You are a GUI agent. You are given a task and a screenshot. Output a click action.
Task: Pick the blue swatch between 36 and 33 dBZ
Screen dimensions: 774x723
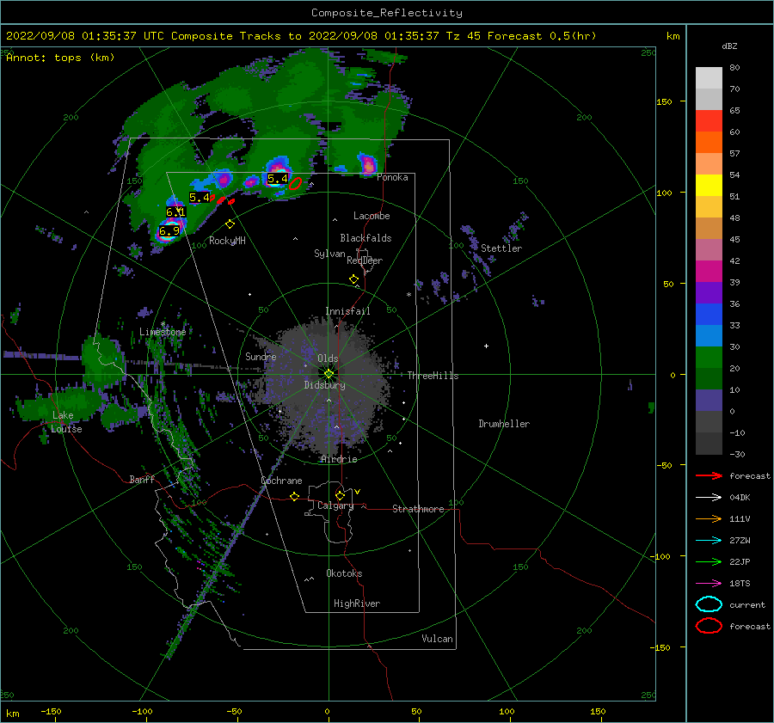click(x=709, y=315)
